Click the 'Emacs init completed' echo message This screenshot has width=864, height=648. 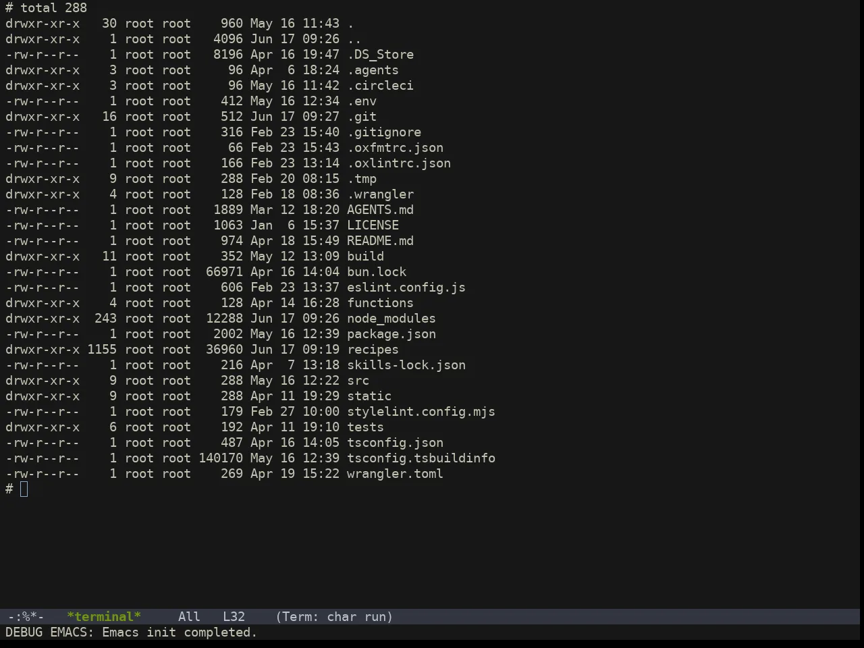click(180, 632)
